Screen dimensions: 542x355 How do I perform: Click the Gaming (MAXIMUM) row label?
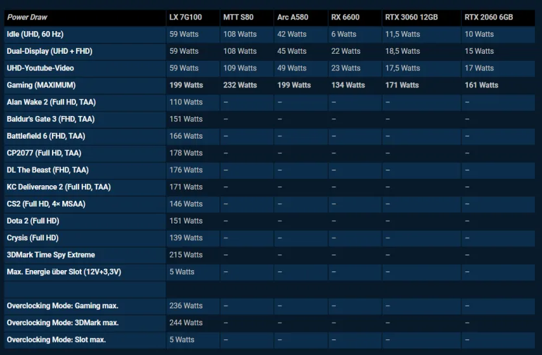coord(41,85)
